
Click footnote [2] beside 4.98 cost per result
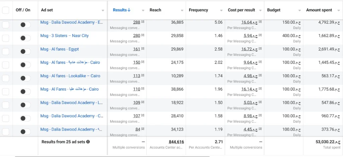tap(260, 75)
